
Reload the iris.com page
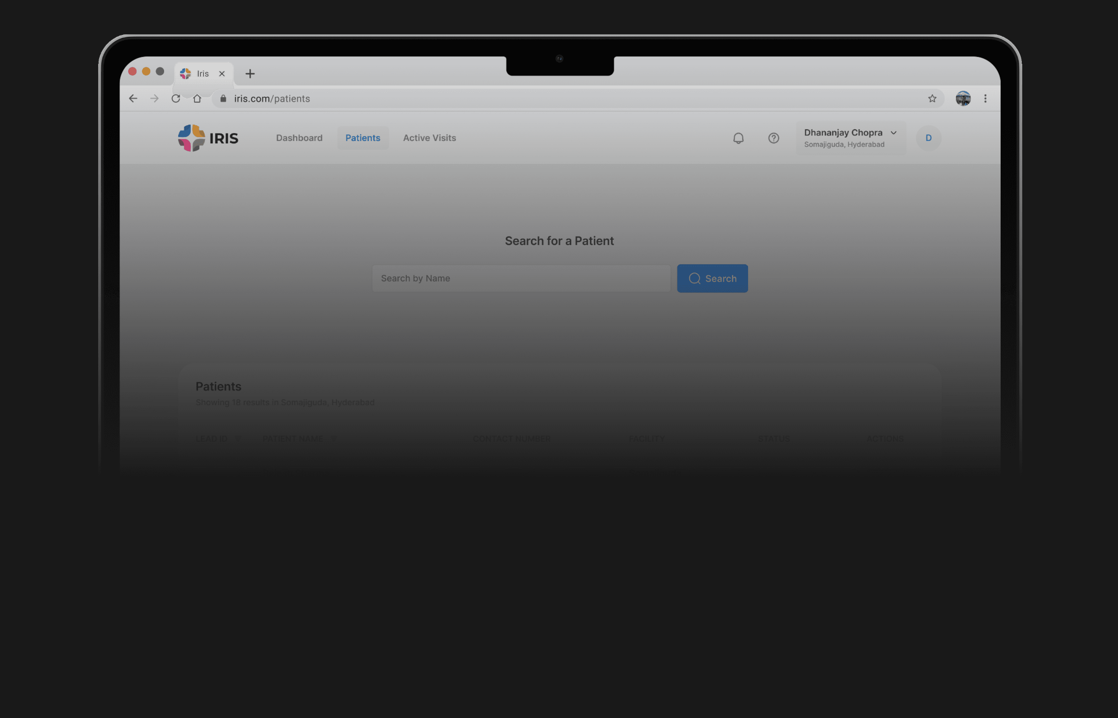coord(176,98)
